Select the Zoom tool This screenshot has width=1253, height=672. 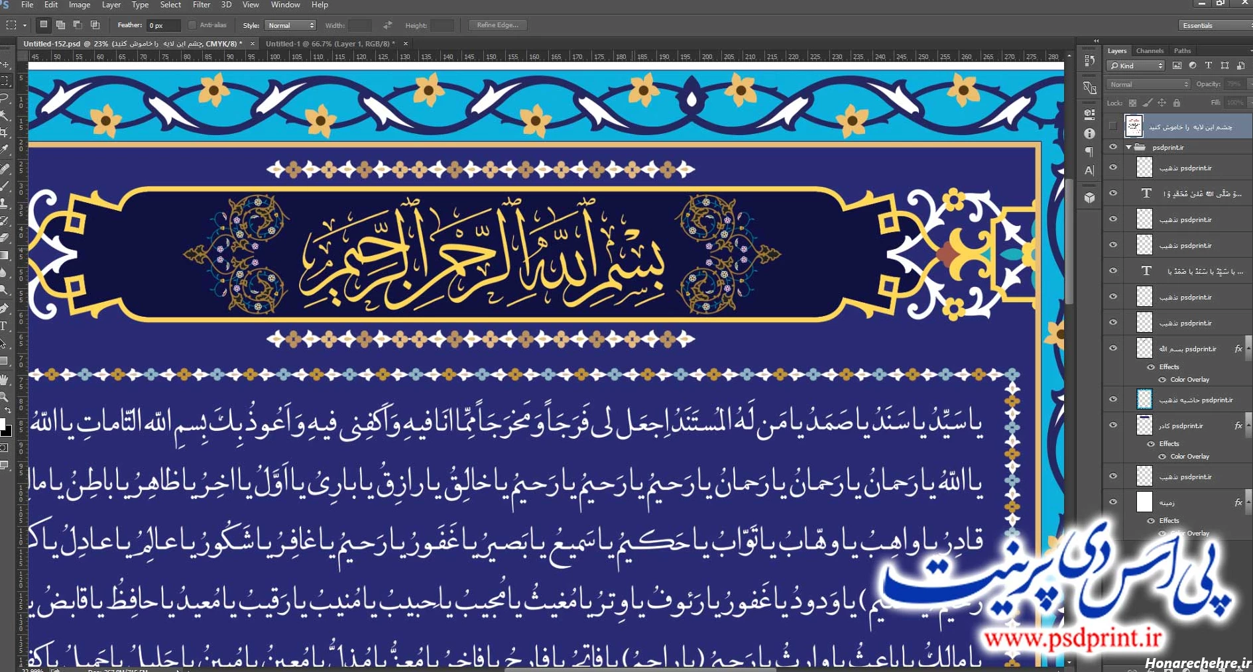pyautogui.click(x=7, y=397)
